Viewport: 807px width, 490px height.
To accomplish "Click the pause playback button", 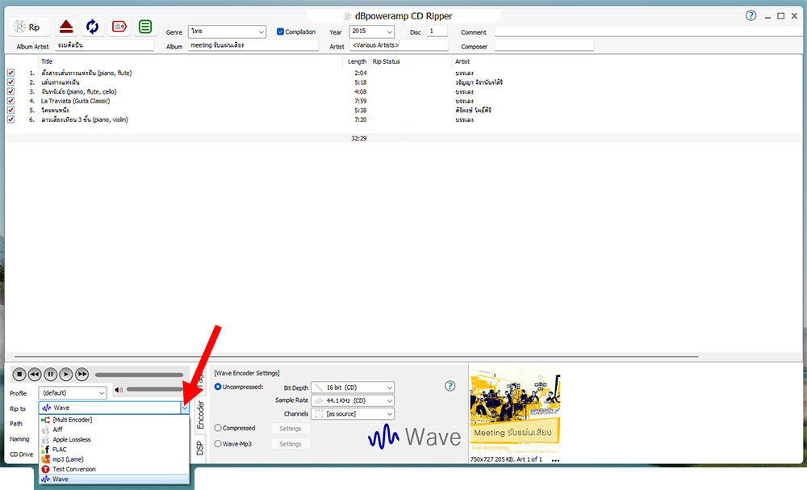I will point(50,375).
